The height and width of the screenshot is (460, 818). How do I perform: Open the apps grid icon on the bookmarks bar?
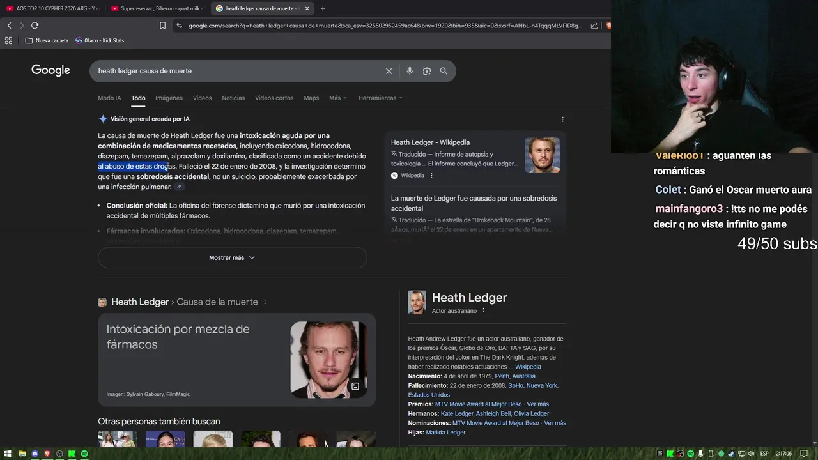coord(8,40)
